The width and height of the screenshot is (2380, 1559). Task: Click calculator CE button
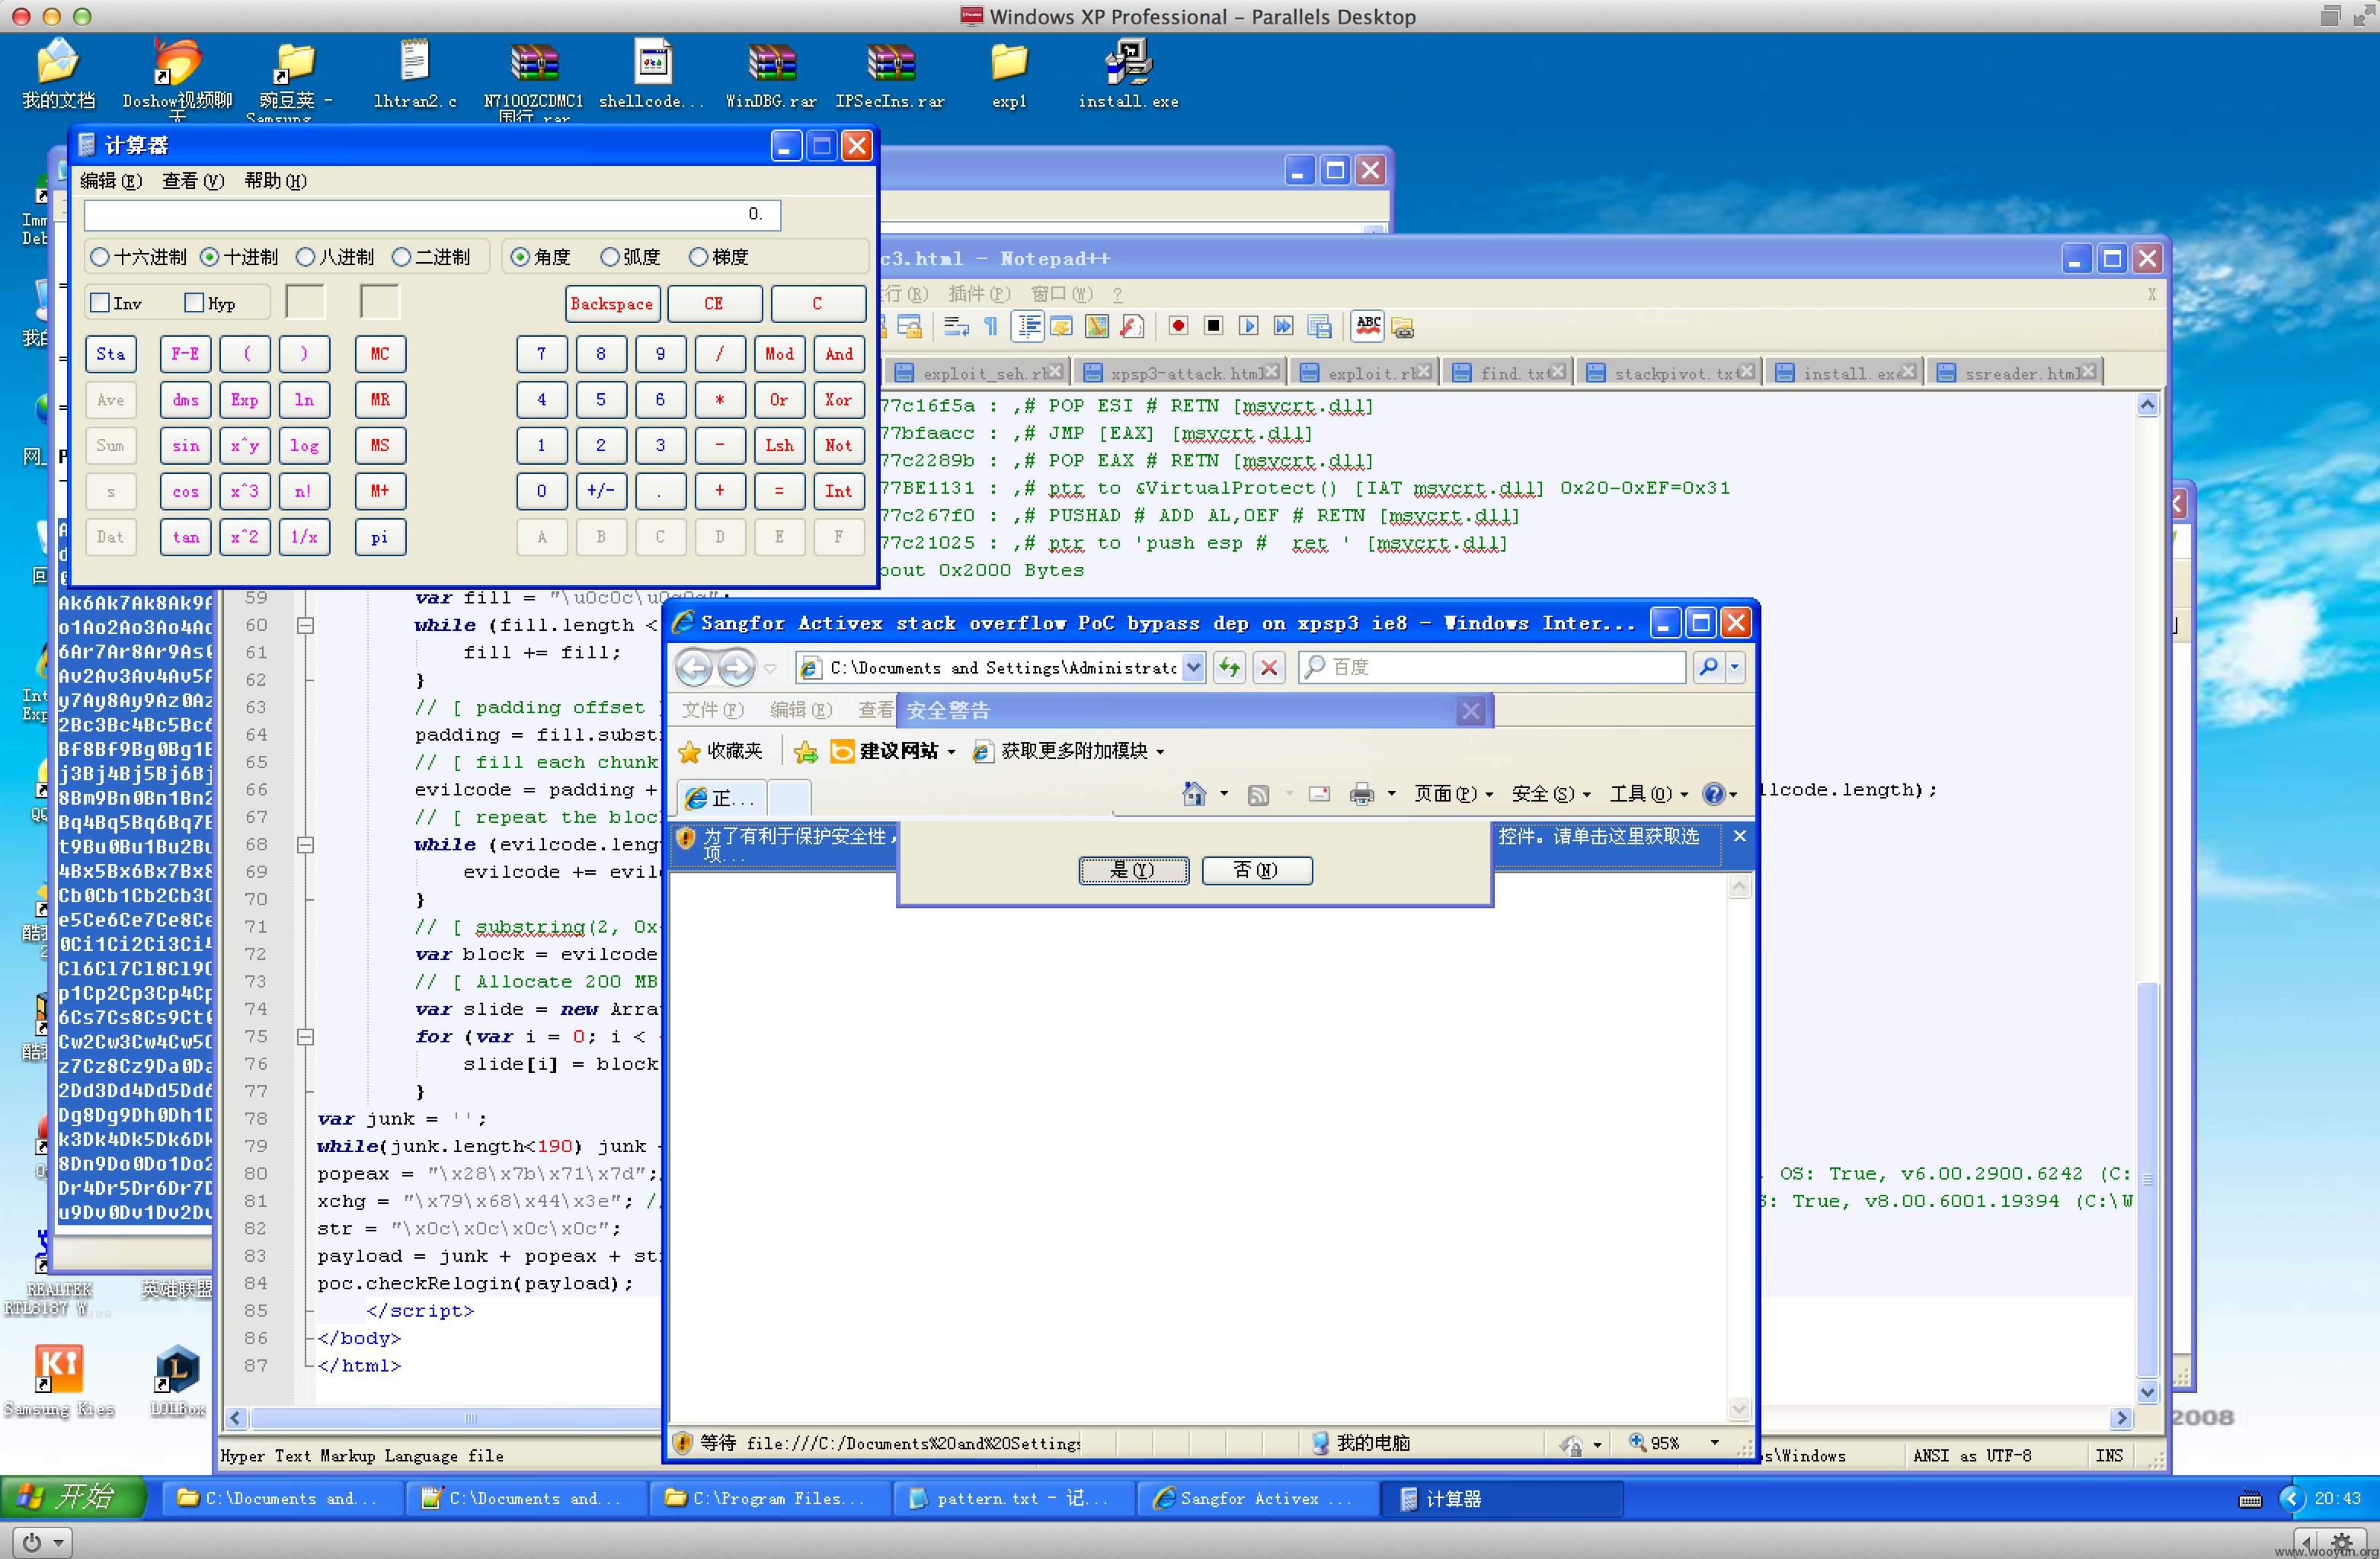pos(714,303)
